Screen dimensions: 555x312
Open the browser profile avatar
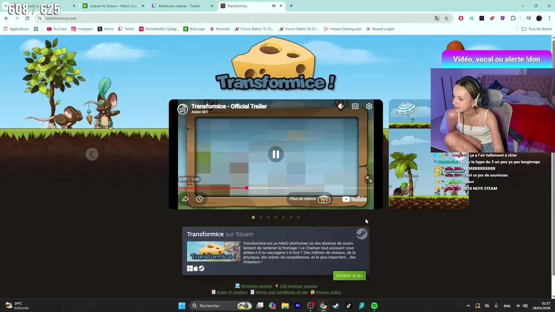(539, 18)
